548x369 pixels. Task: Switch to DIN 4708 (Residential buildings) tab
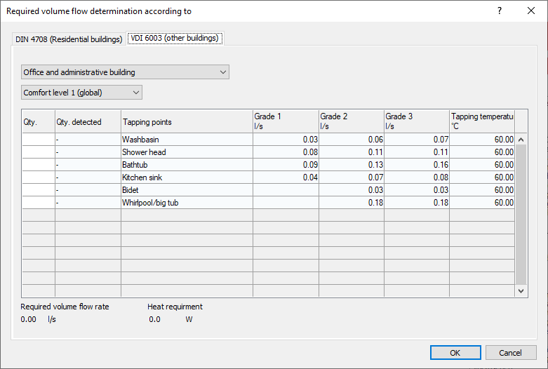coord(69,39)
